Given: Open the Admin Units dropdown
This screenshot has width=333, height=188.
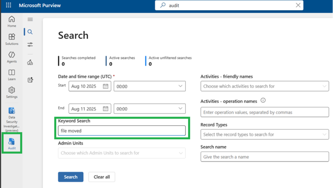Looking at the screenshot, I should click(x=122, y=153).
